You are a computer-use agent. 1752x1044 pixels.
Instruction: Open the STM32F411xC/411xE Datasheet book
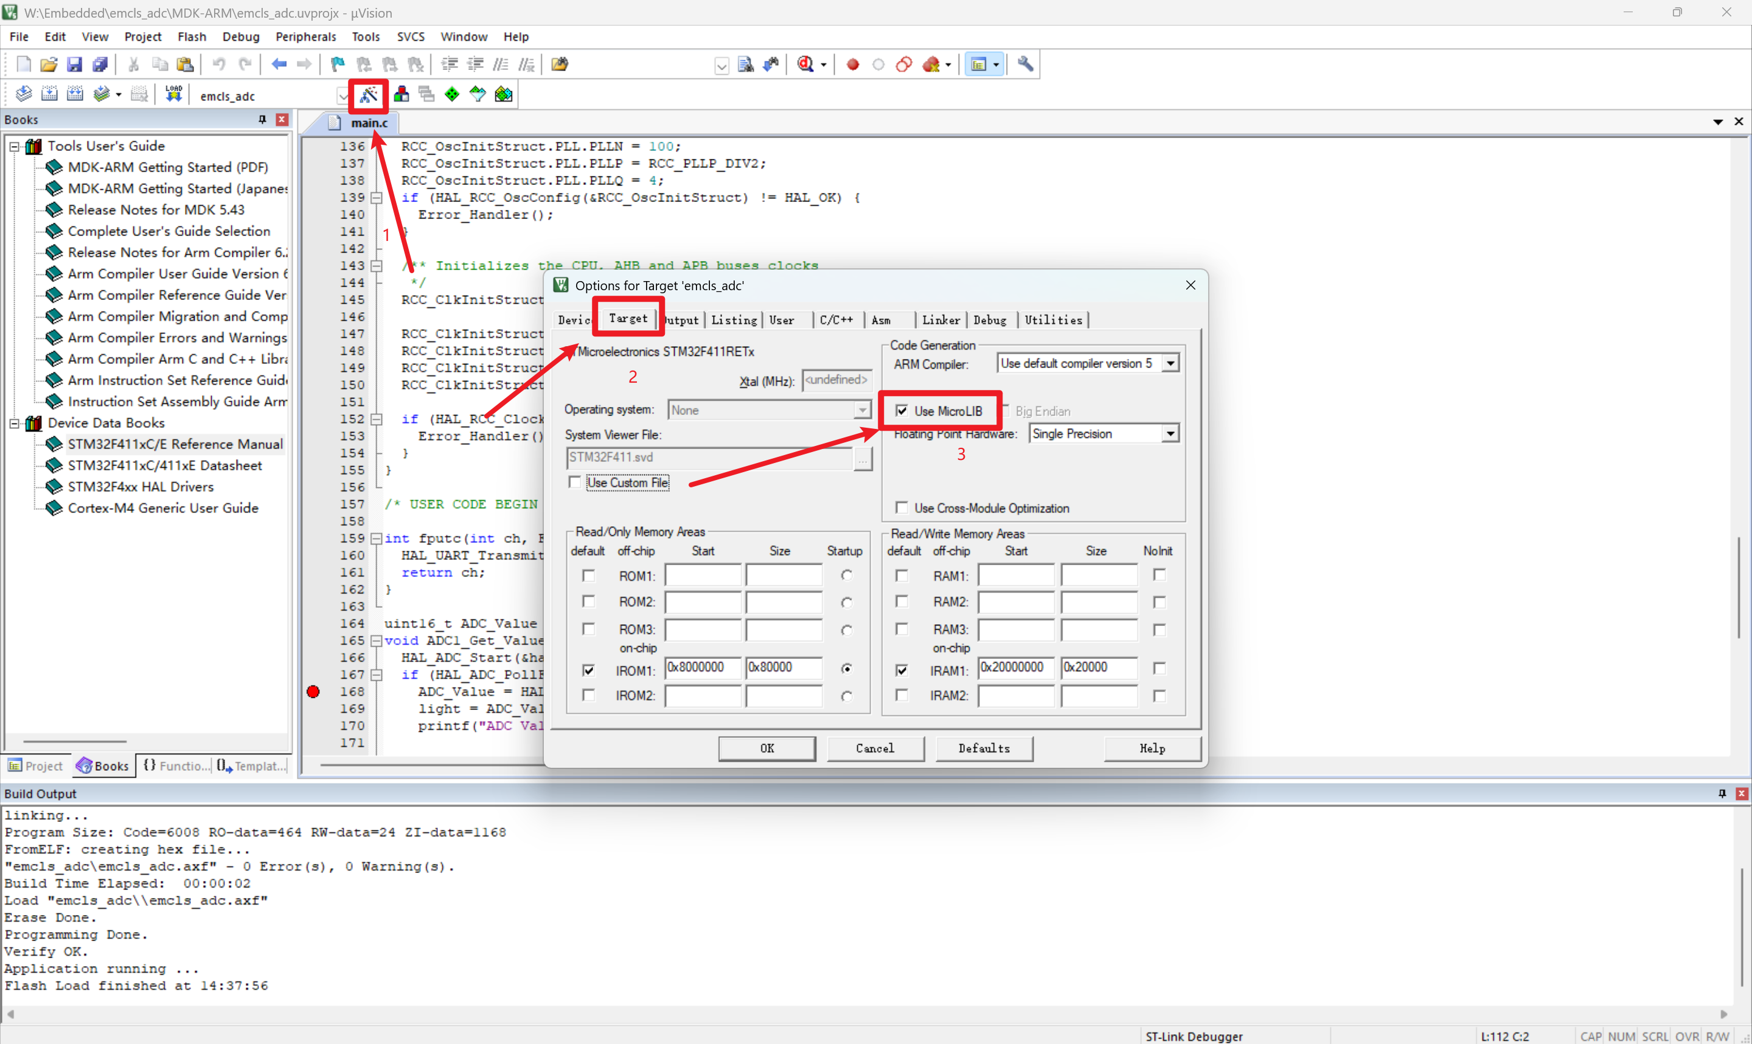(165, 465)
